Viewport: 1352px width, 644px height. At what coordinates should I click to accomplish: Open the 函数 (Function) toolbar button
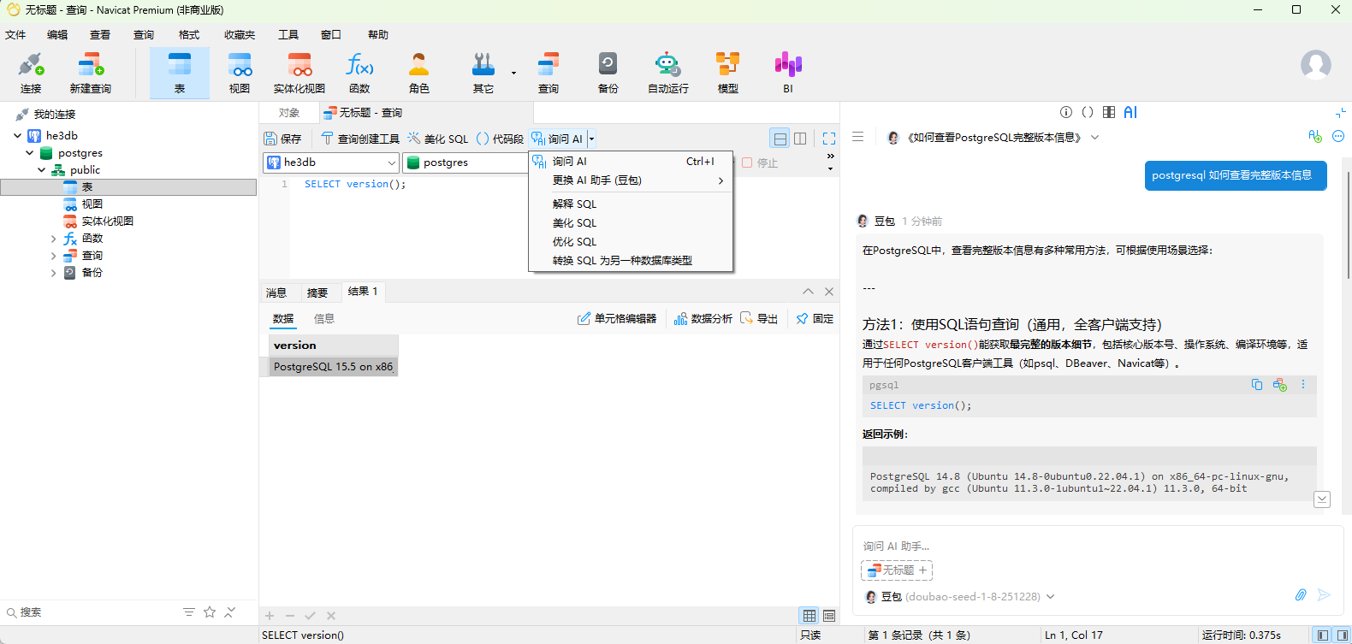pyautogui.click(x=359, y=73)
